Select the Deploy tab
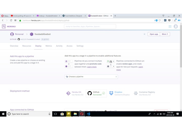The width and height of the screenshot is (182, 130). tap(38, 46)
